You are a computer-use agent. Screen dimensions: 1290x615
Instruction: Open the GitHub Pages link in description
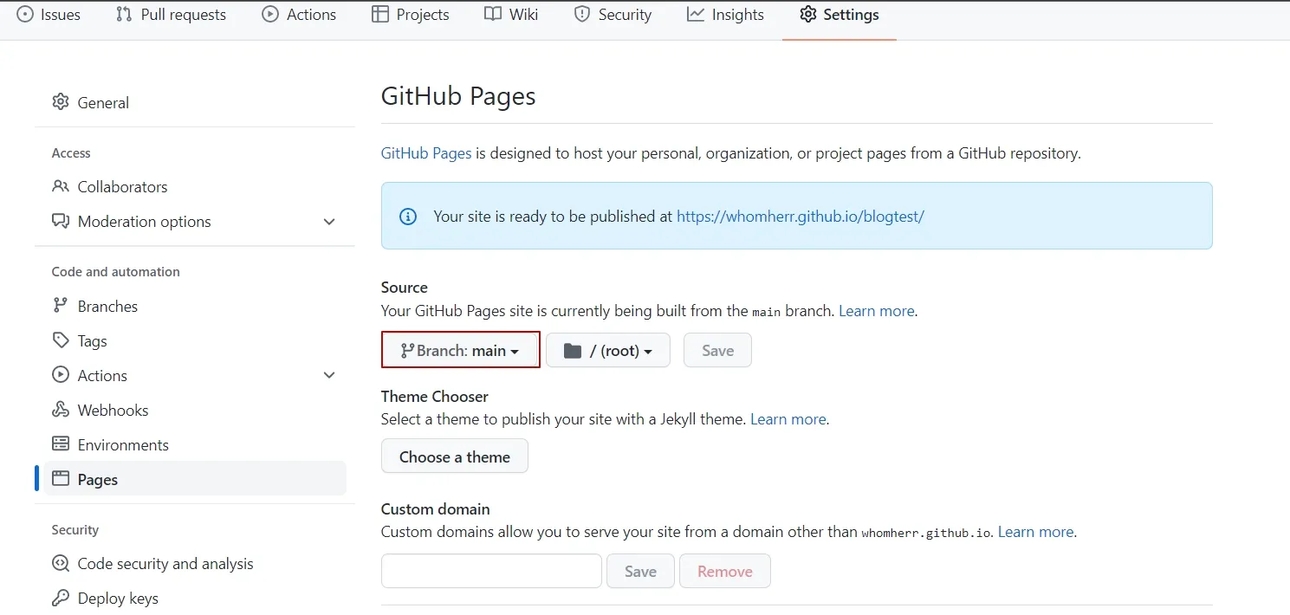point(426,153)
